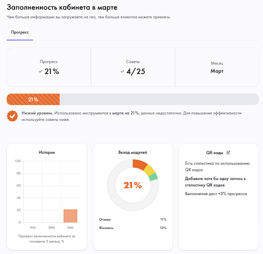Select the Месяц Март card

click(x=217, y=67)
